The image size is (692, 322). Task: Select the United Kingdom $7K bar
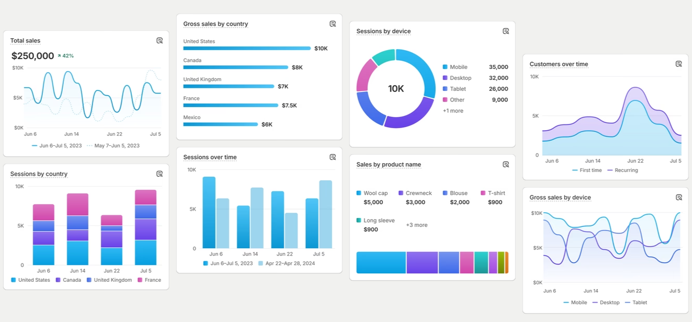pos(229,86)
